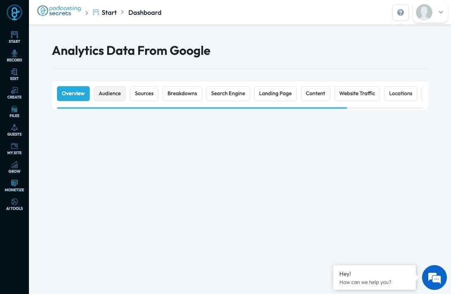
Task: Open the Record section in sidebar
Action: [14, 56]
